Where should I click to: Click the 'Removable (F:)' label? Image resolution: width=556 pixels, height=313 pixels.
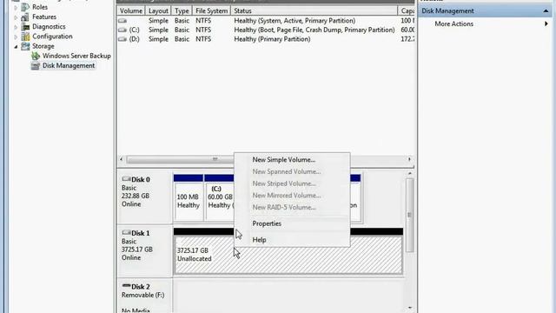pyautogui.click(x=142, y=296)
